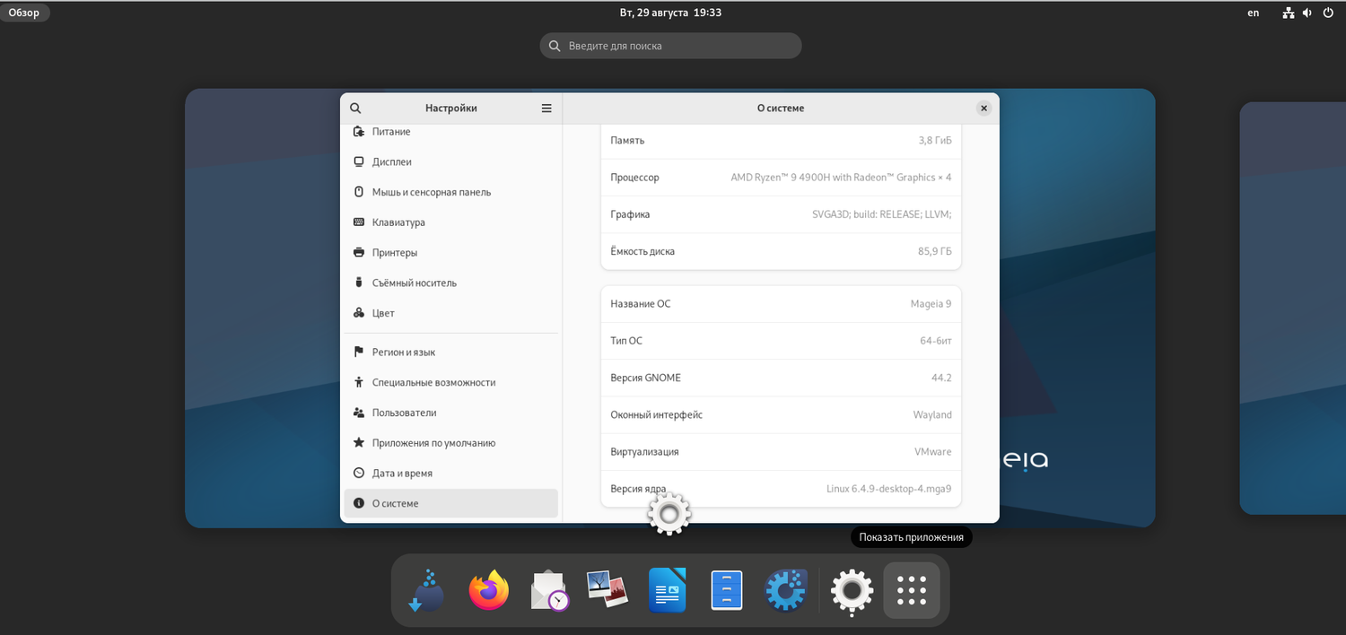Click the Settings gear badge on window thumbnail
This screenshot has width=1346, height=635.
point(669,514)
